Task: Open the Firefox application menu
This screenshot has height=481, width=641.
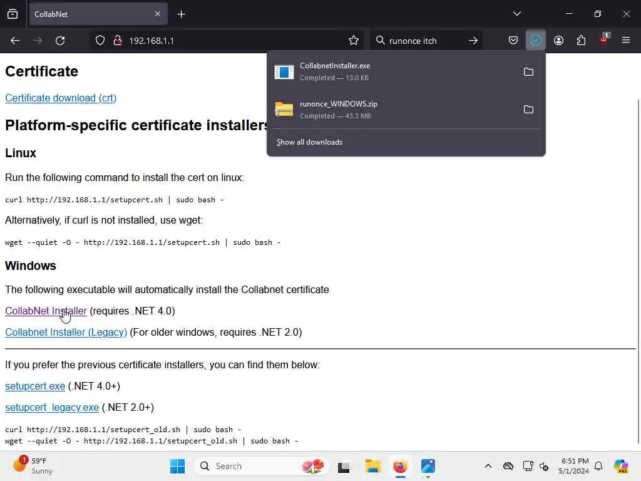Action: click(626, 40)
